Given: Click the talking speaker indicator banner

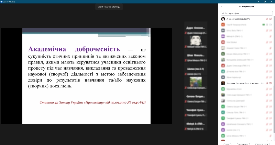Looking at the screenshot, I should tap(109, 7).
